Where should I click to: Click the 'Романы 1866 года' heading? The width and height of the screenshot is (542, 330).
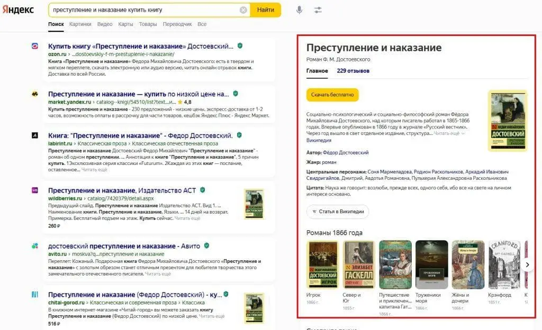click(x=335, y=233)
